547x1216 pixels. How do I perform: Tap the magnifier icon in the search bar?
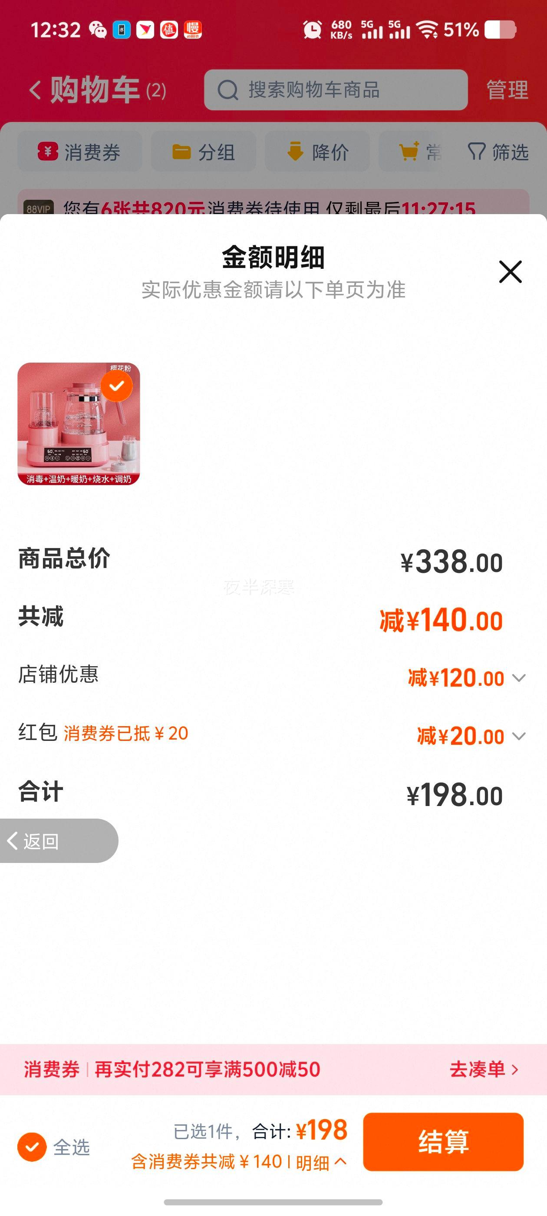[228, 90]
